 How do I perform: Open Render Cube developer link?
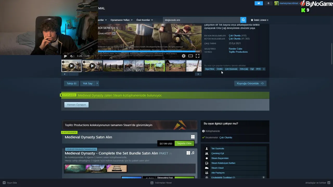235,49
